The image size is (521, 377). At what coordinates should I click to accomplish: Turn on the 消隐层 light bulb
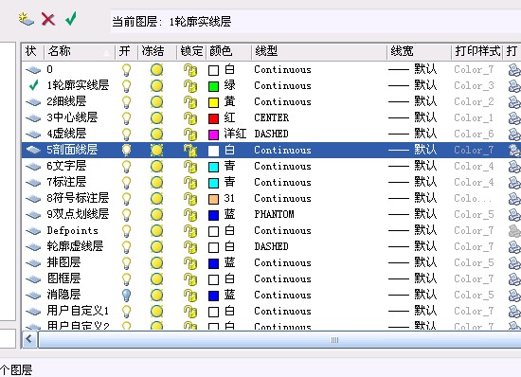click(x=126, y=295)
